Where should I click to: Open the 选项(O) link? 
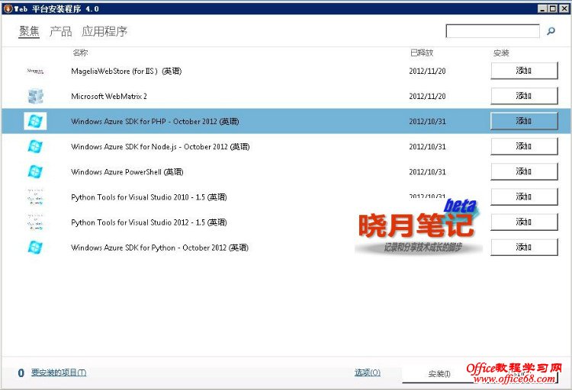coord(368,372)
